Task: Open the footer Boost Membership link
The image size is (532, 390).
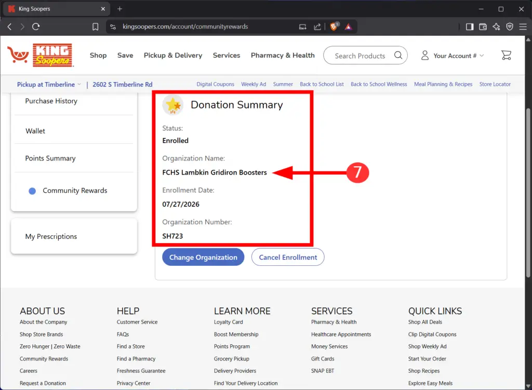Action: pos(236,334)
